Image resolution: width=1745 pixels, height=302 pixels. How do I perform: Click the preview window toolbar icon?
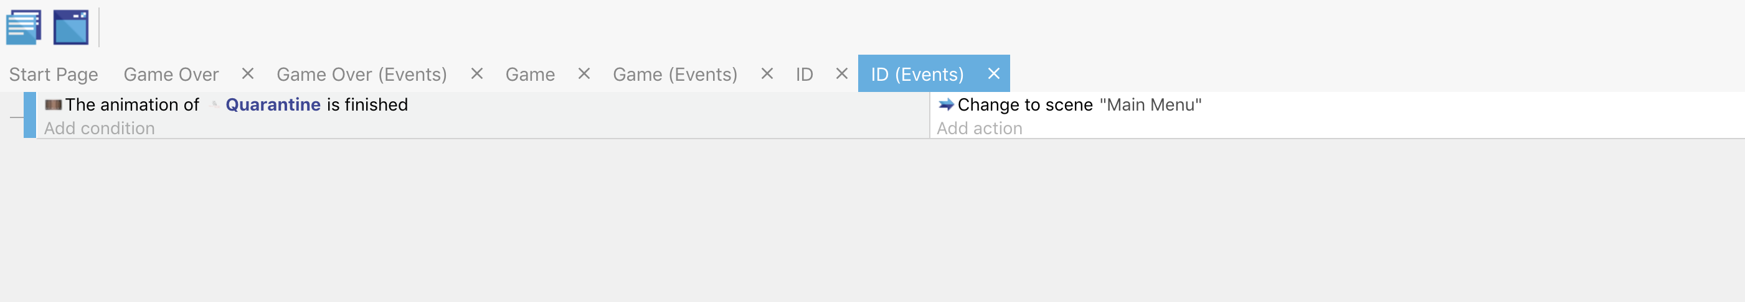(x=71, y=27)
